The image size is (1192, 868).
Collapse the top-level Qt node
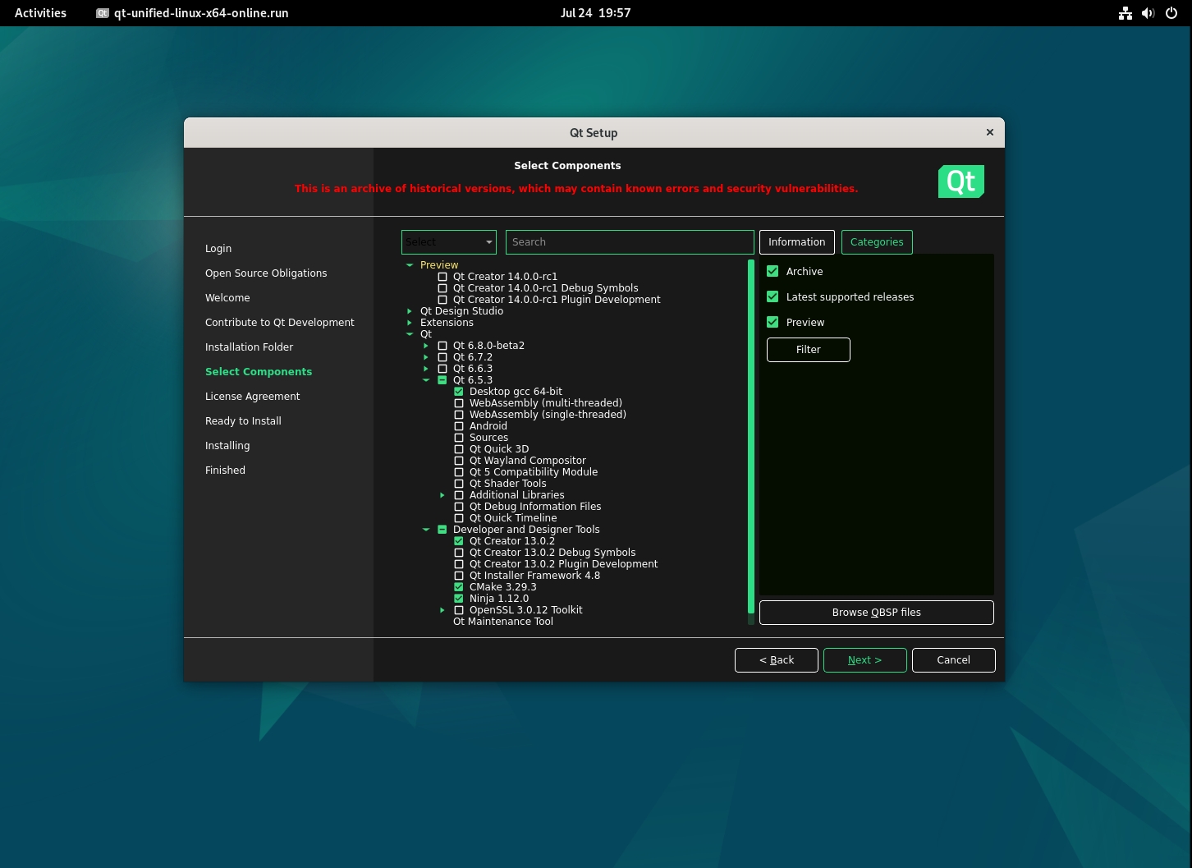click(x=410, y=334)
